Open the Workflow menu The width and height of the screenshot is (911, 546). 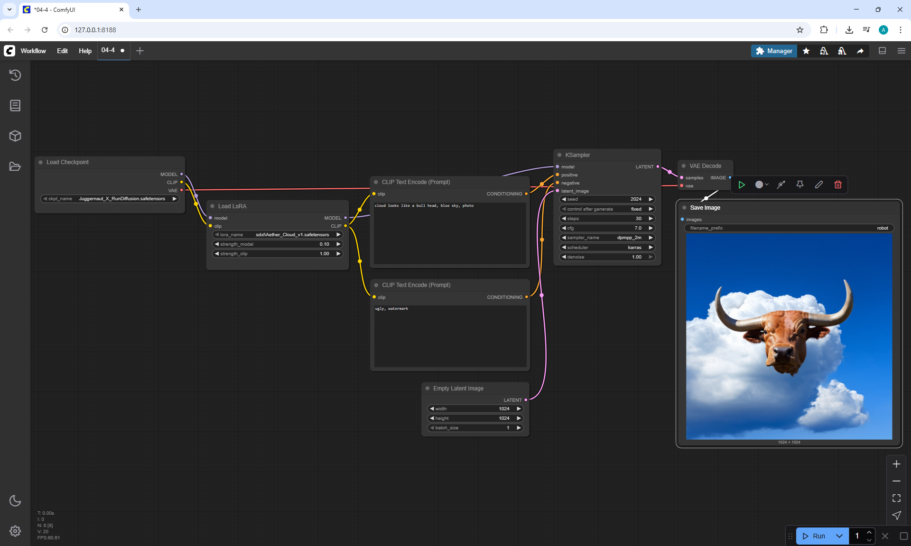tap(33, 51)
